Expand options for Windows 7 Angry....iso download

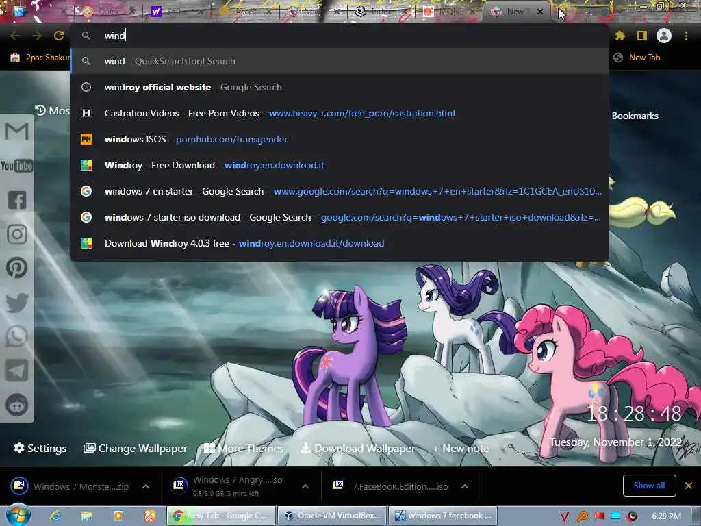click(x=305, y=486)
